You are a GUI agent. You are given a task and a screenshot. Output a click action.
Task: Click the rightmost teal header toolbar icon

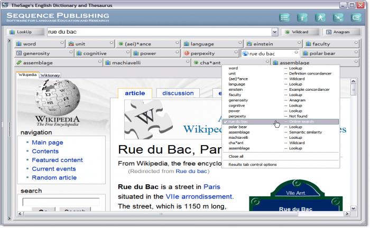click(355, 17)
